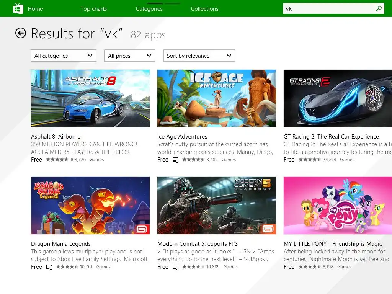Image resolution: width=392 pixels, height=294 pixels.
Task: Click the "82 apps" result count
Action: click(148, 35)
